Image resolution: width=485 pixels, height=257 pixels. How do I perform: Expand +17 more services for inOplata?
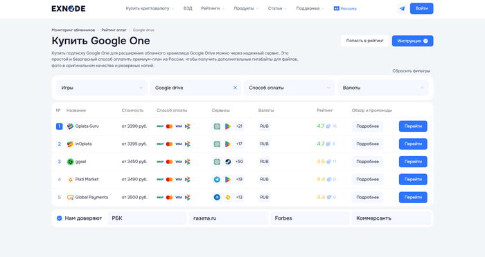pos(239,144)
